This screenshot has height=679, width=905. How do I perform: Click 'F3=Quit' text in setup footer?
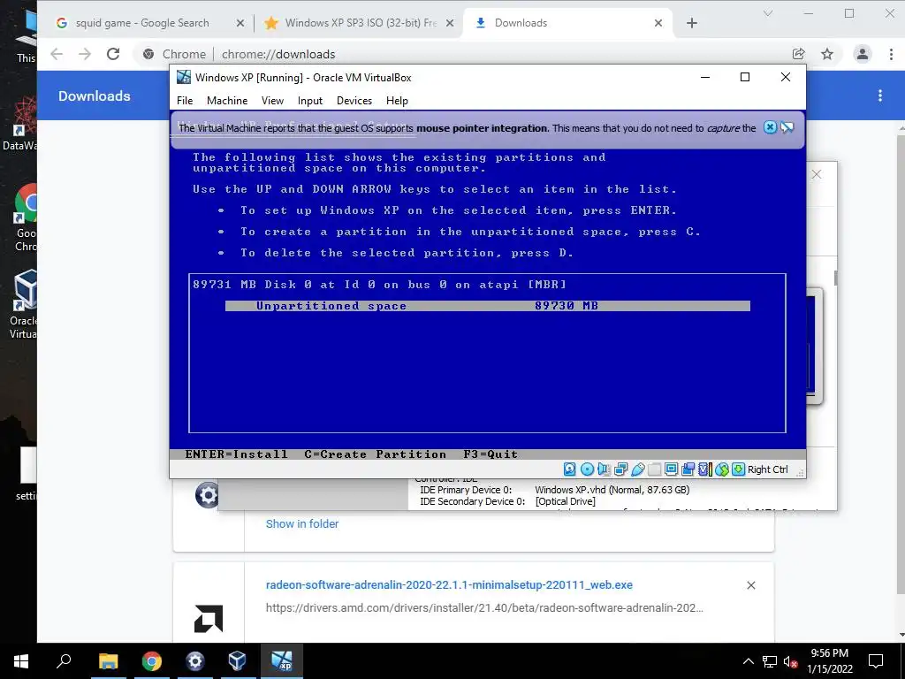(491, 454)
